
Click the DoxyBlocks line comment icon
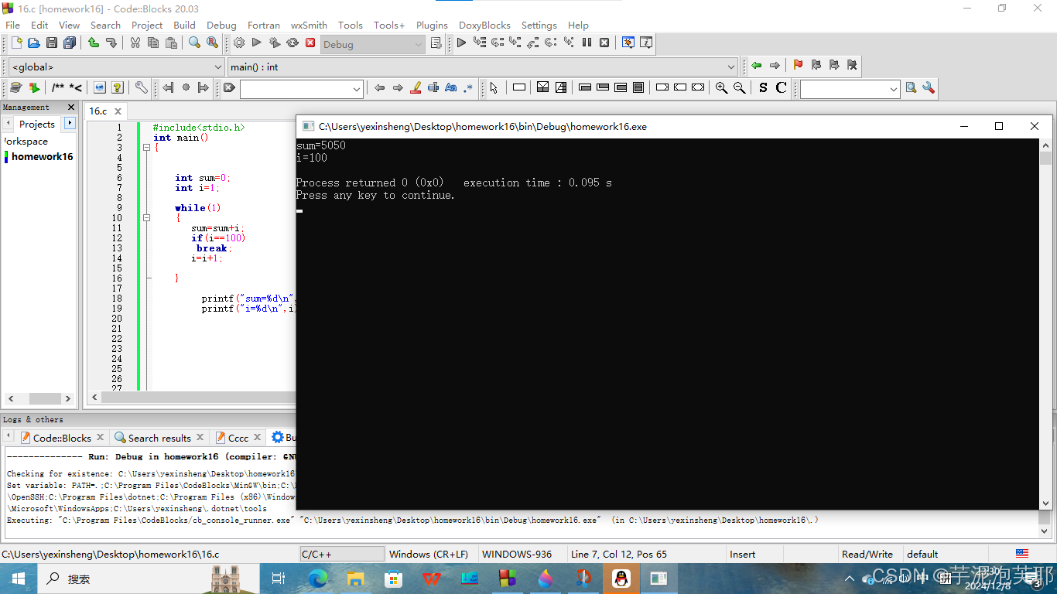coord(76,88)
